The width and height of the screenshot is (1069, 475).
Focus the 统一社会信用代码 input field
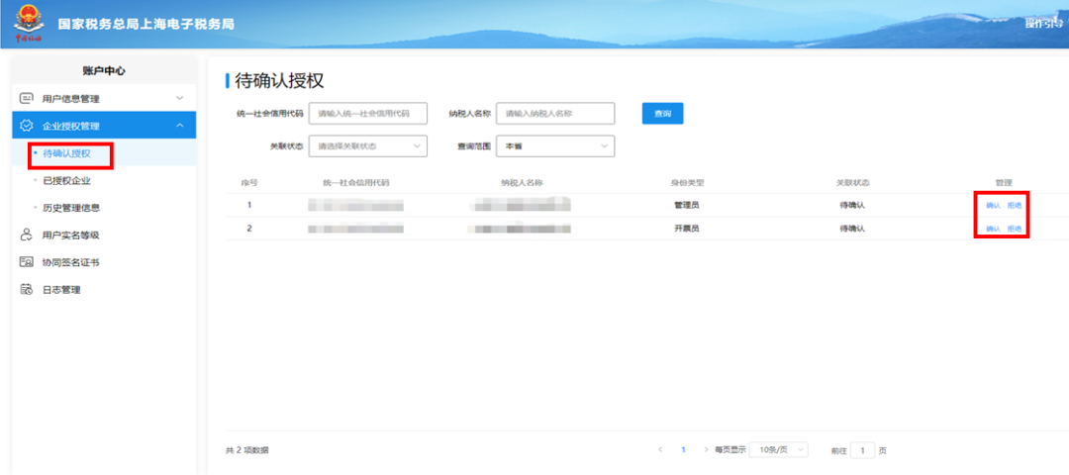click(x=368, y=114)
